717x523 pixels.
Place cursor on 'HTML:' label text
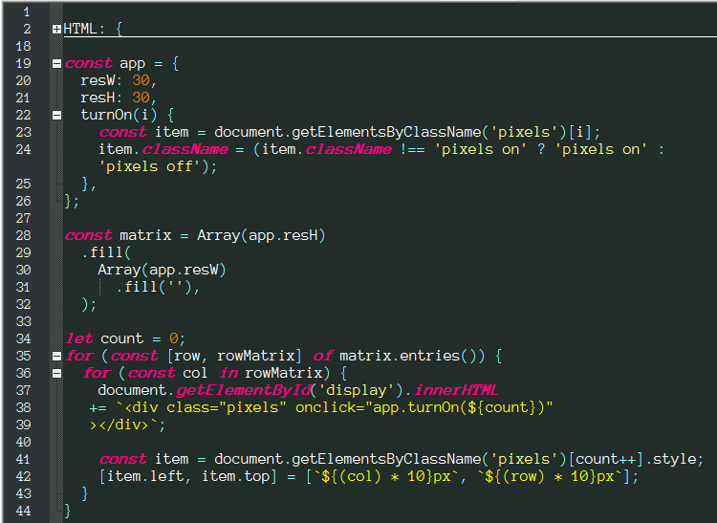click(x=84, y=30)
